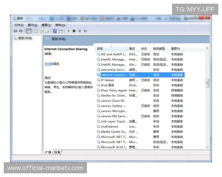The image size is (222, 177).
Task: Select the LiveDeamon service row
Action: 141,126
